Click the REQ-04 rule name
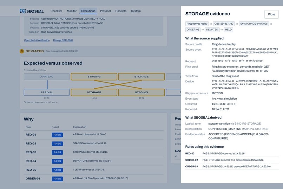 tap(31, 161)
